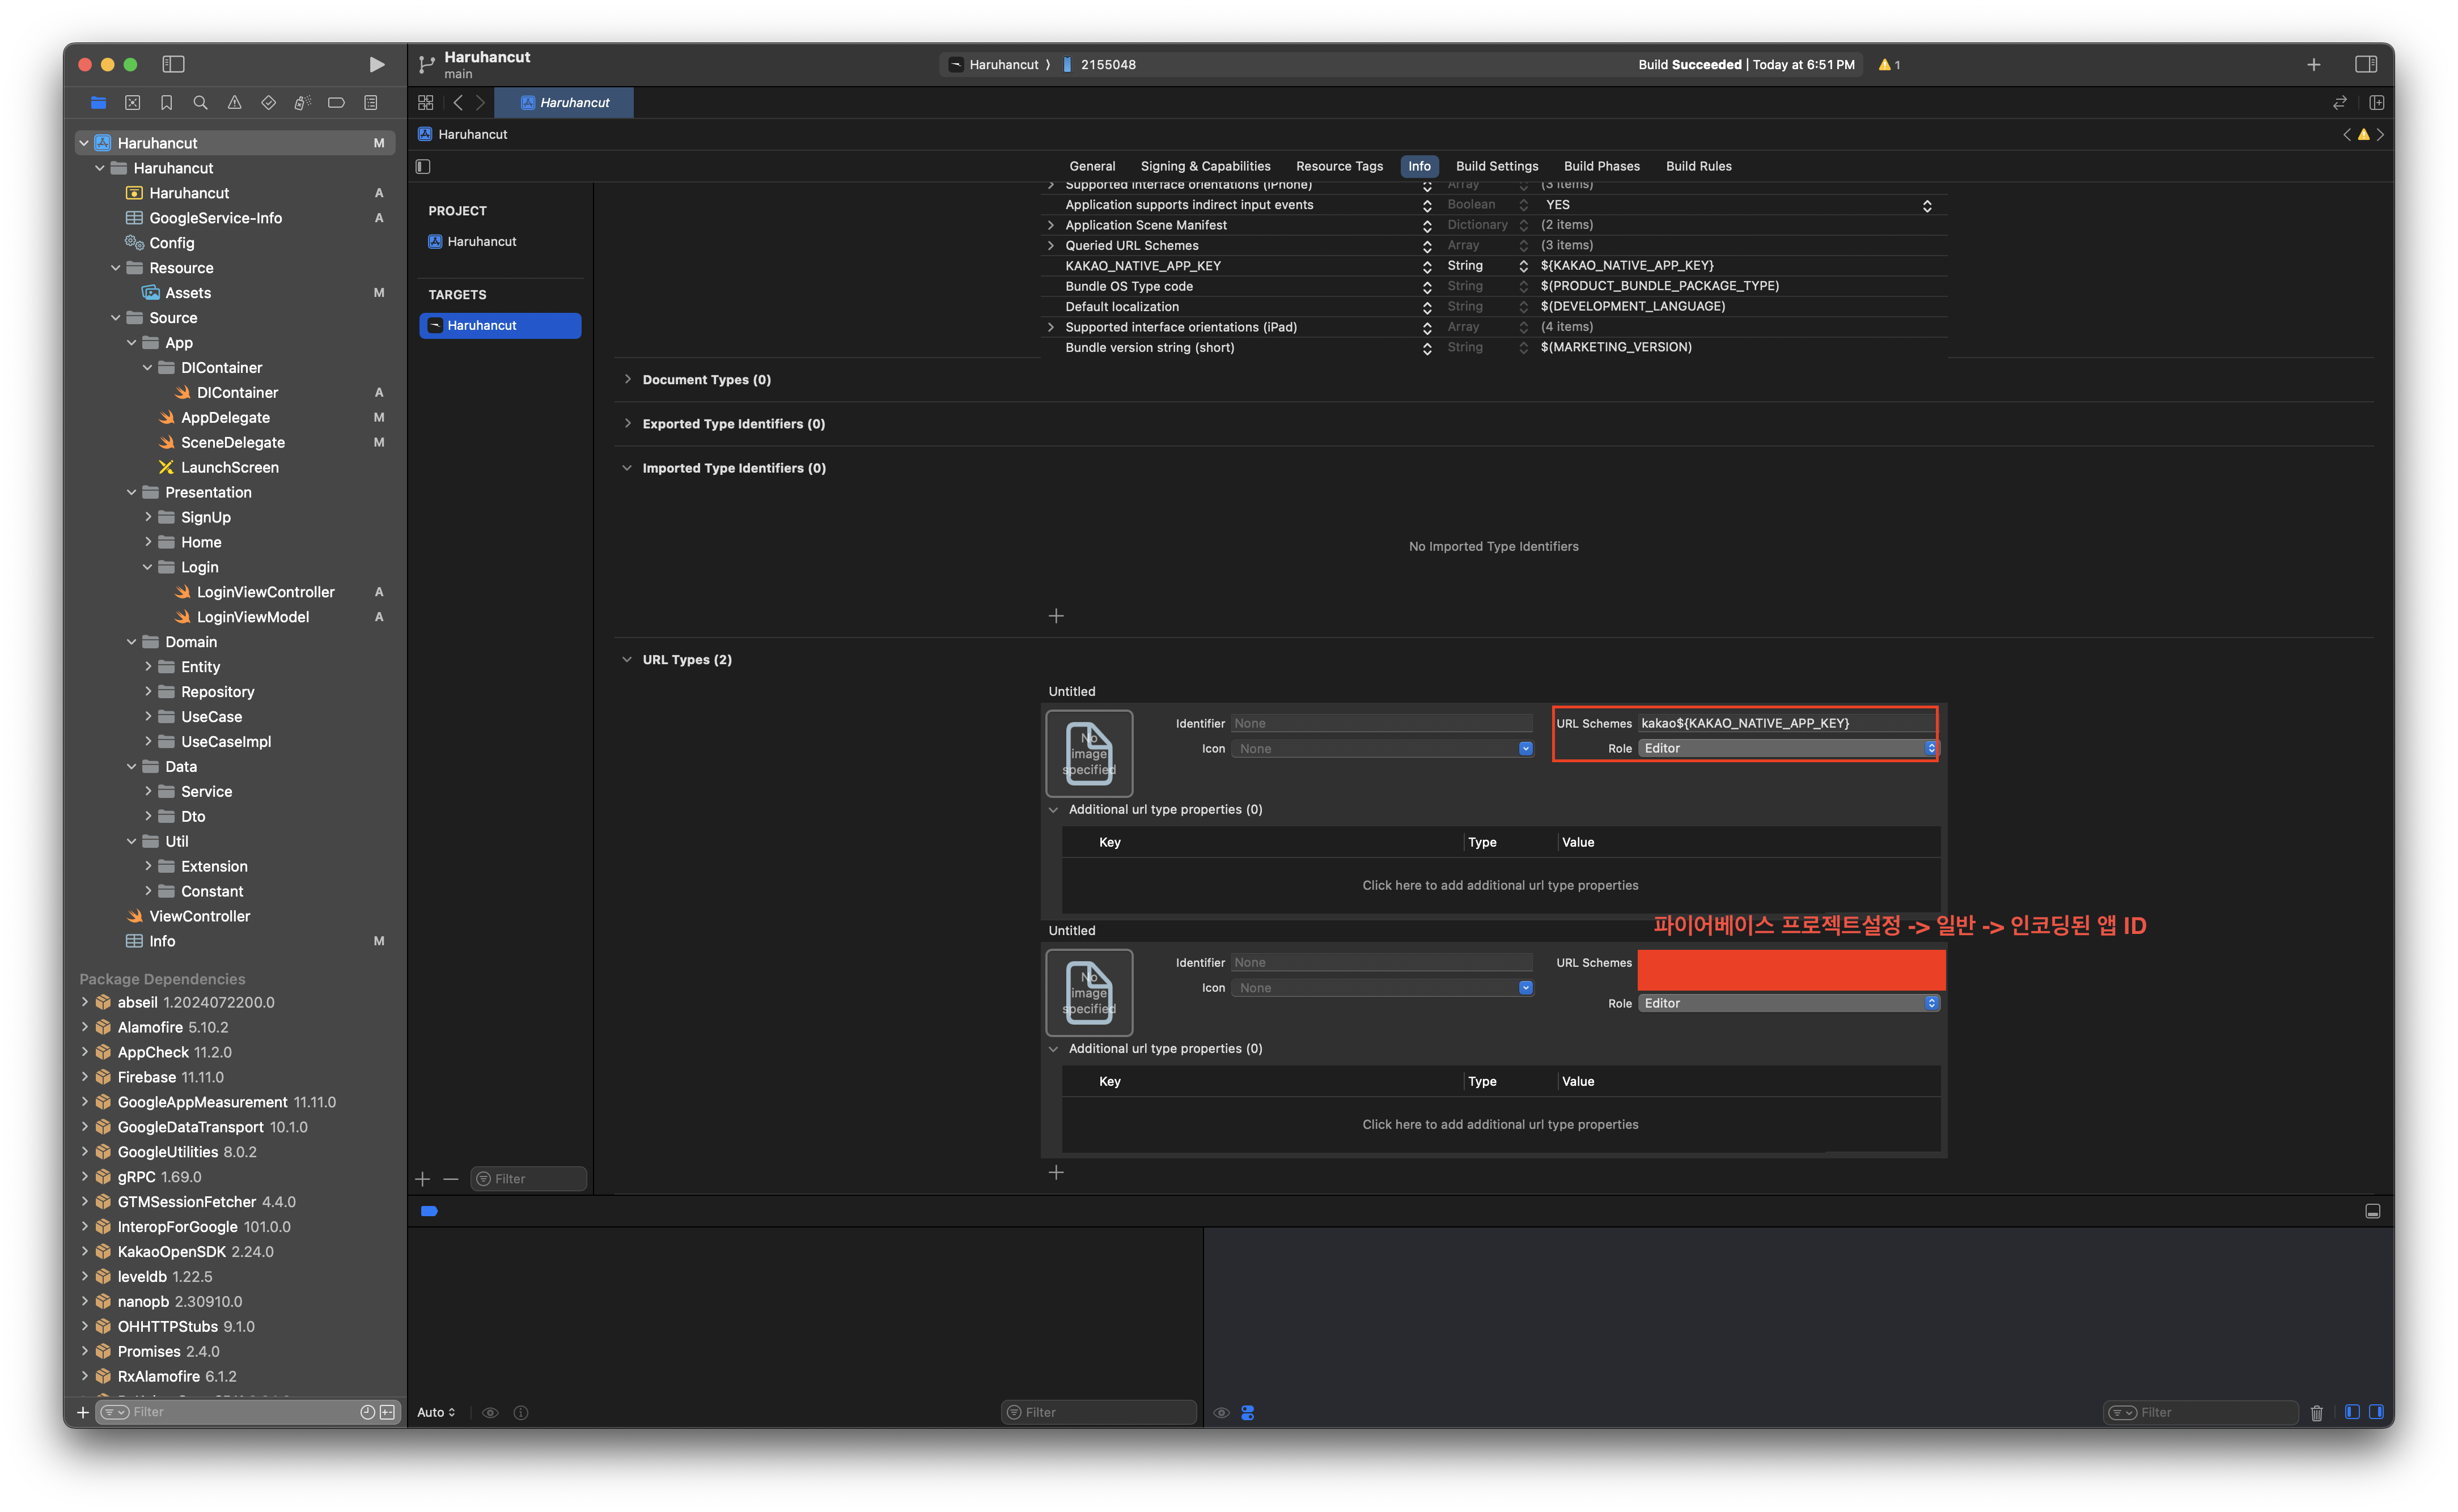Switch to Build Rules tab
The height and width of the screenshot is (1512, 2458).
[1698, 166]
